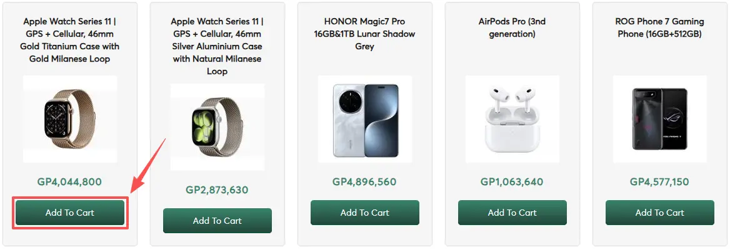Click the GP4,044,800 price
The image size is (730, 250).
(x=70, y=182)
